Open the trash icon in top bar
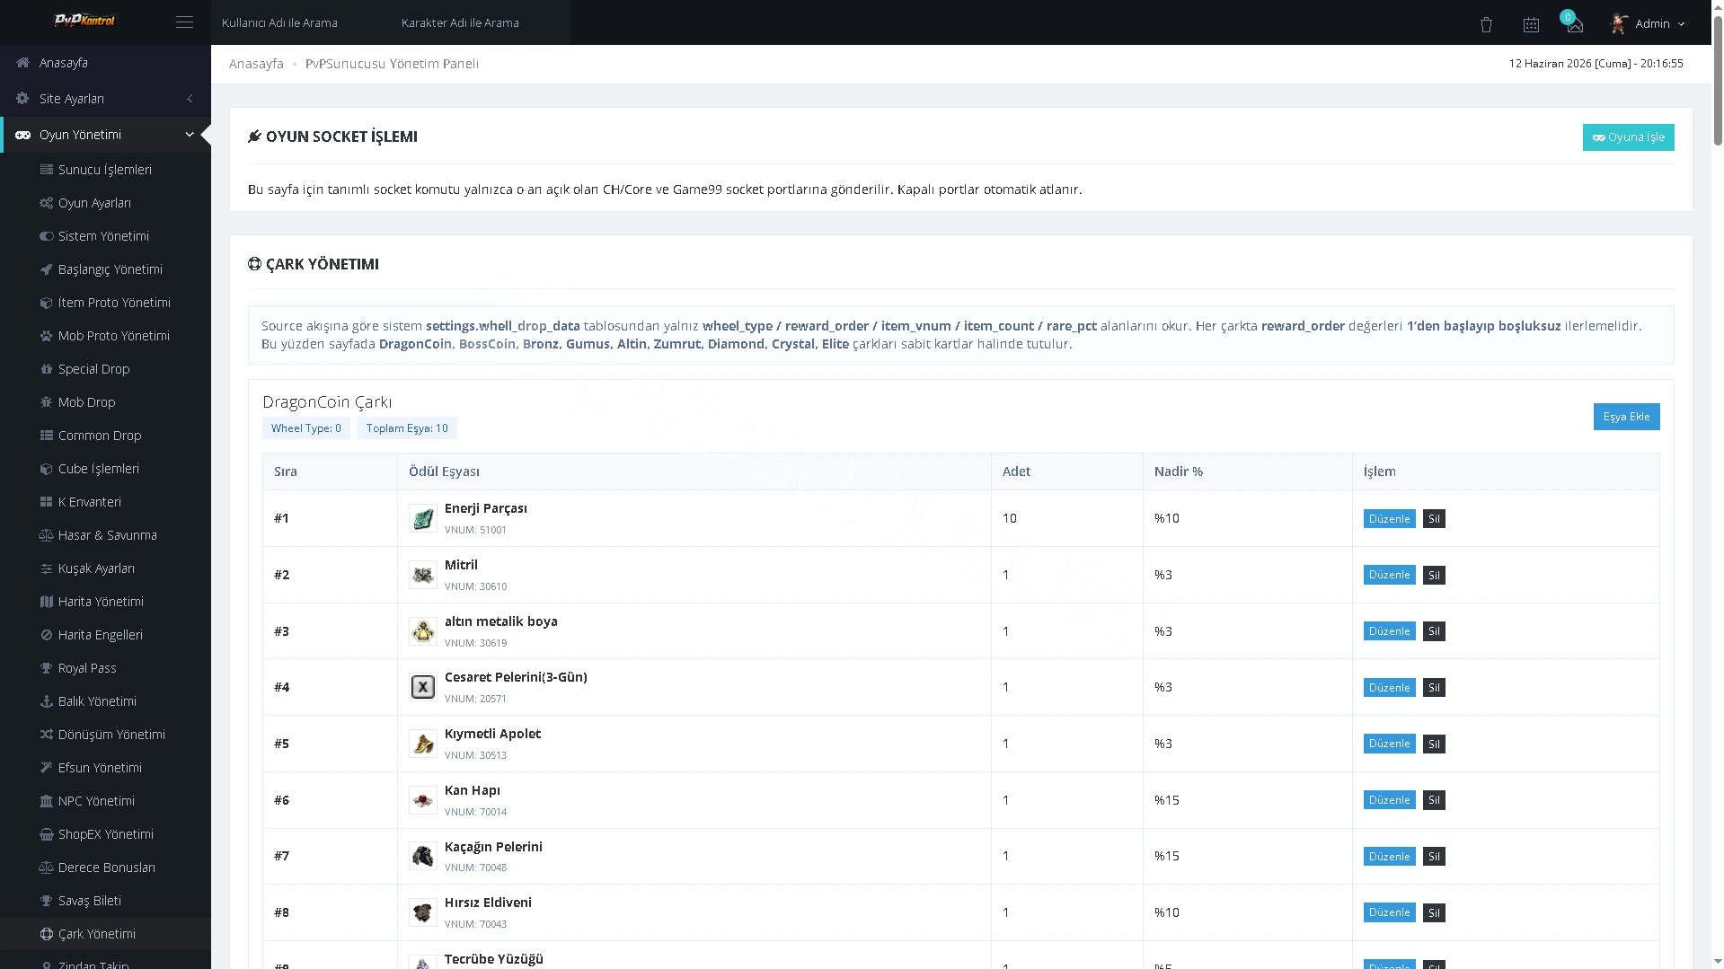This screenshot has width=1724, height=969. click(1486, 25)
